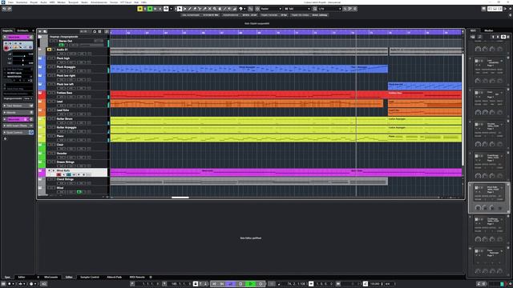This screenshot has height=288, width=513.
Task: Click Play in the transport bar
Action: click(251, 284)
